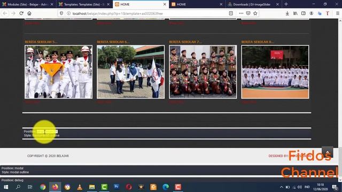Image resolution: width=342 pixels, height=192 pixels.
Task: Click the schoolyard PMI flag photo thumbnail
Action: pos(130,72)
